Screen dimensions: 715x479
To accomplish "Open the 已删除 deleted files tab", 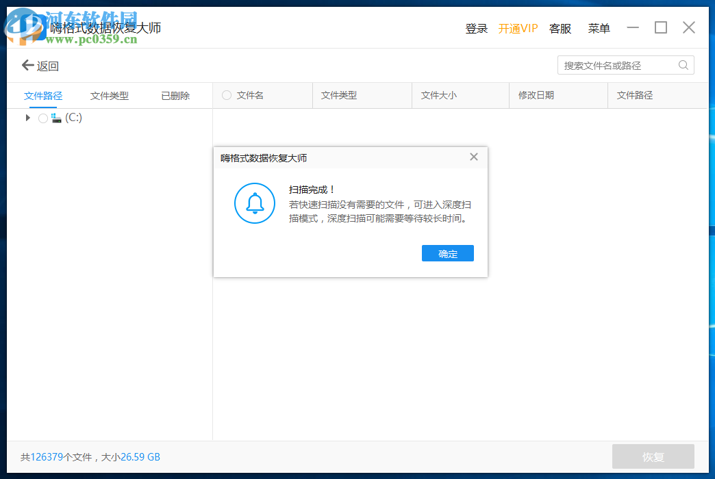I will 175,95.
